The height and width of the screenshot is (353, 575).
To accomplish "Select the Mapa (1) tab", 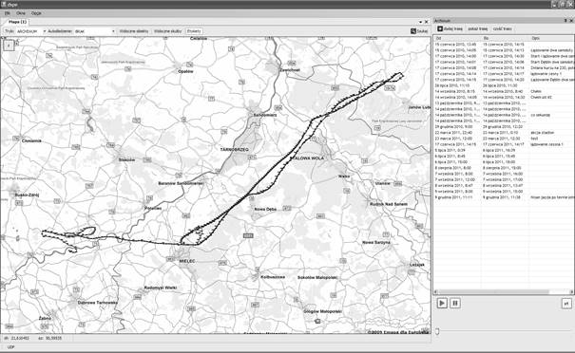I will (17, 22).
